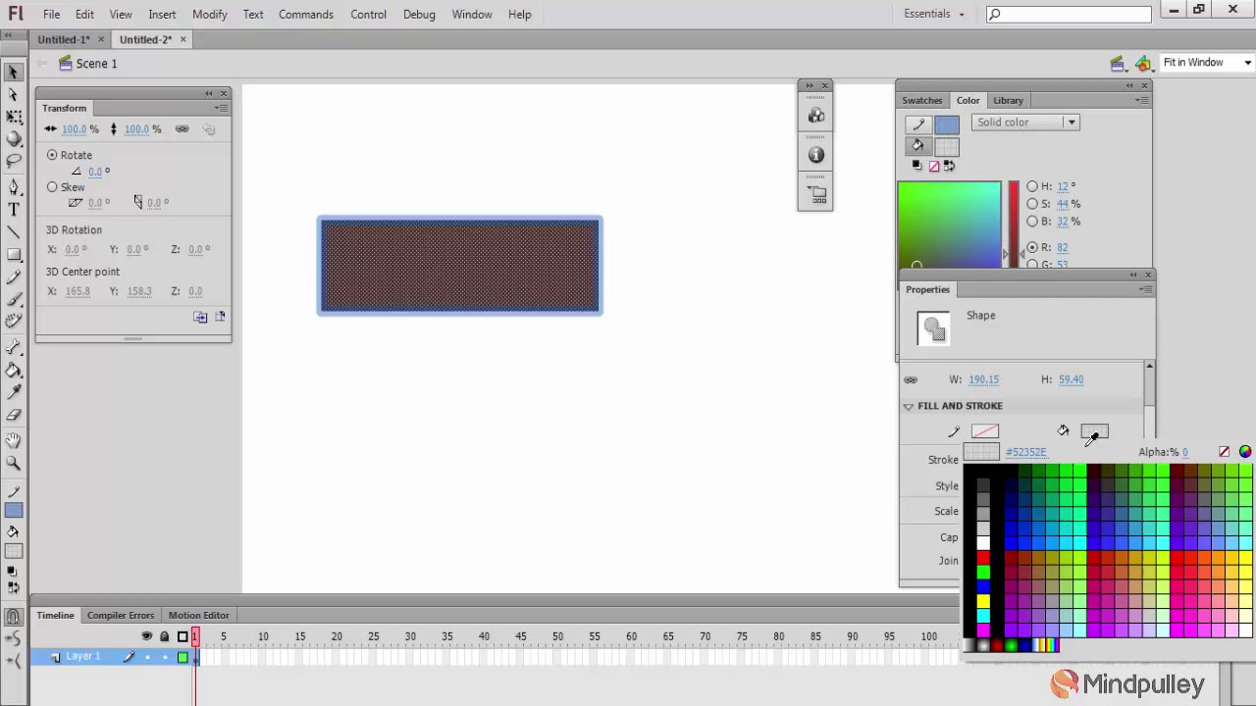Viewport: 1256px width, 706px height.
Task: Click the #52352E hex color value
Action: point(1026,452)
